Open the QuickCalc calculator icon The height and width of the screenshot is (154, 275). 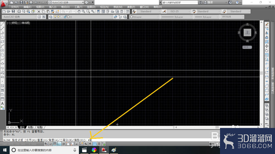tap(122, 11)
